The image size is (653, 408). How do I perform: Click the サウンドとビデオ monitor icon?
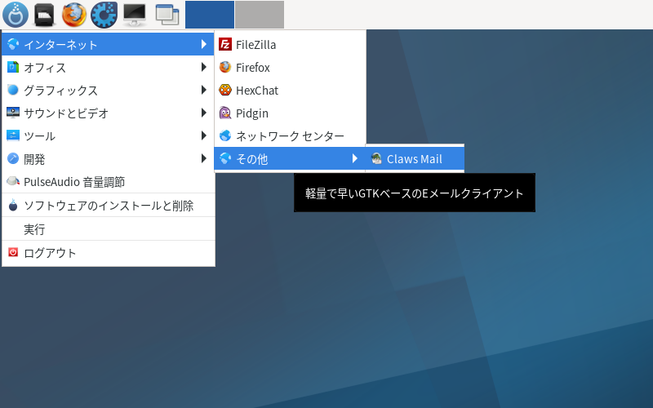click(13, 113)
